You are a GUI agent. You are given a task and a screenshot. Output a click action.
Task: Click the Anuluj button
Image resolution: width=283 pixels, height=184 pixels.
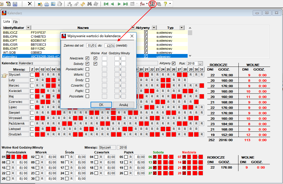[123, 105]
